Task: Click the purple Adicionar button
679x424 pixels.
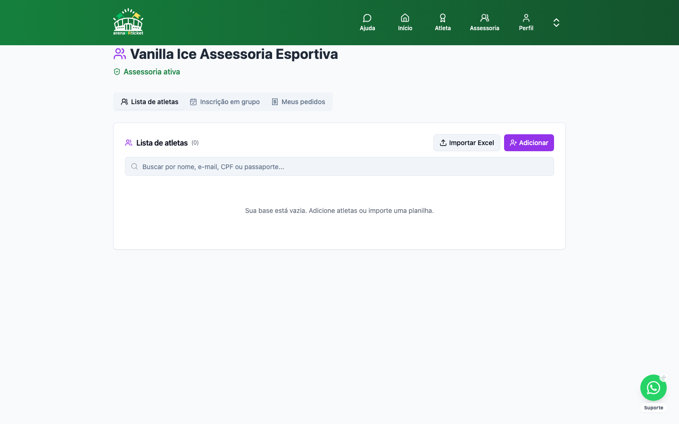Action: point(529,143)
